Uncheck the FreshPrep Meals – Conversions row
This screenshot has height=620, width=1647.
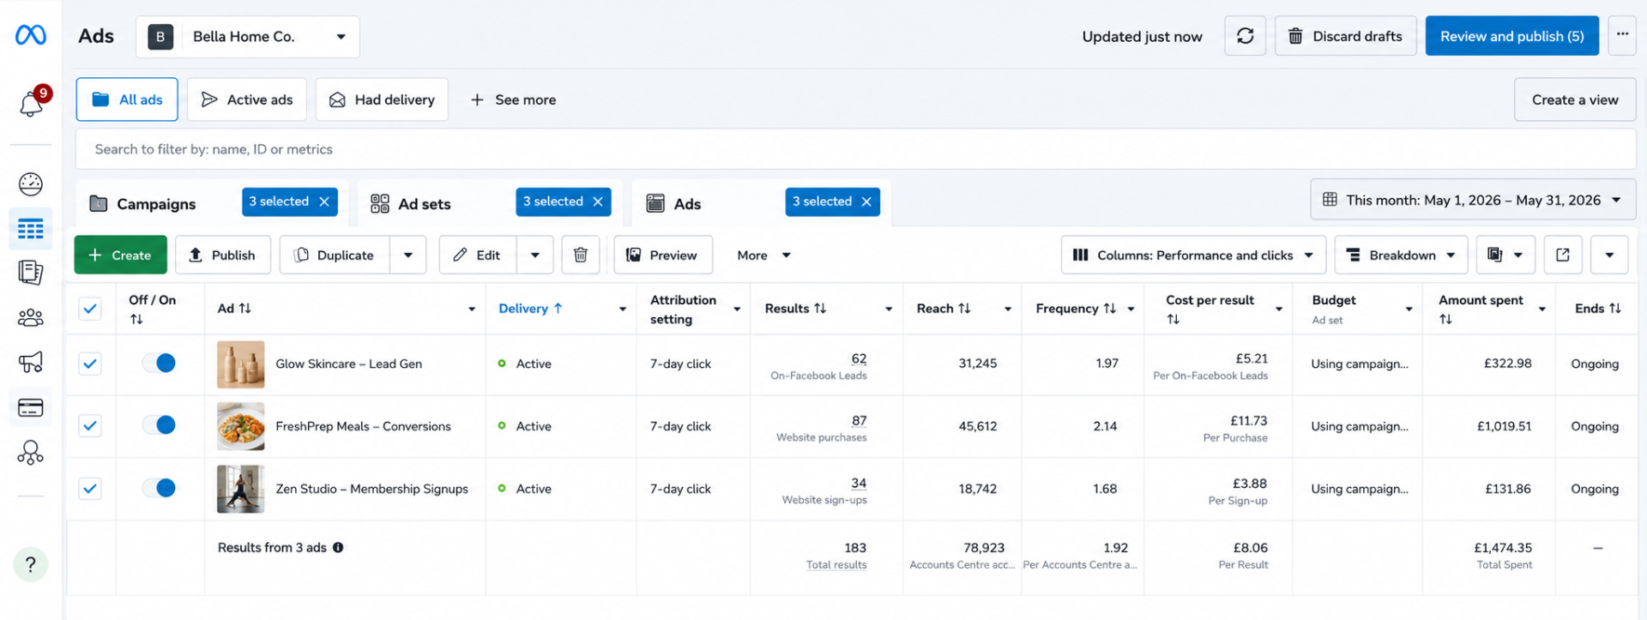click(90, 425)
